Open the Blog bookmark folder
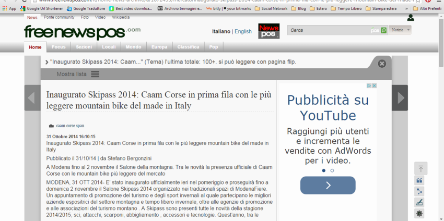The width and height of the screenshot is (444, 221). tap(298, 8)
